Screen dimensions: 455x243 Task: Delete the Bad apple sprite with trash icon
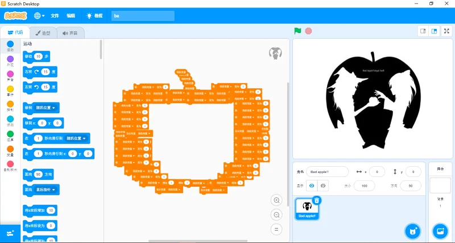click(x=317, y=200)
